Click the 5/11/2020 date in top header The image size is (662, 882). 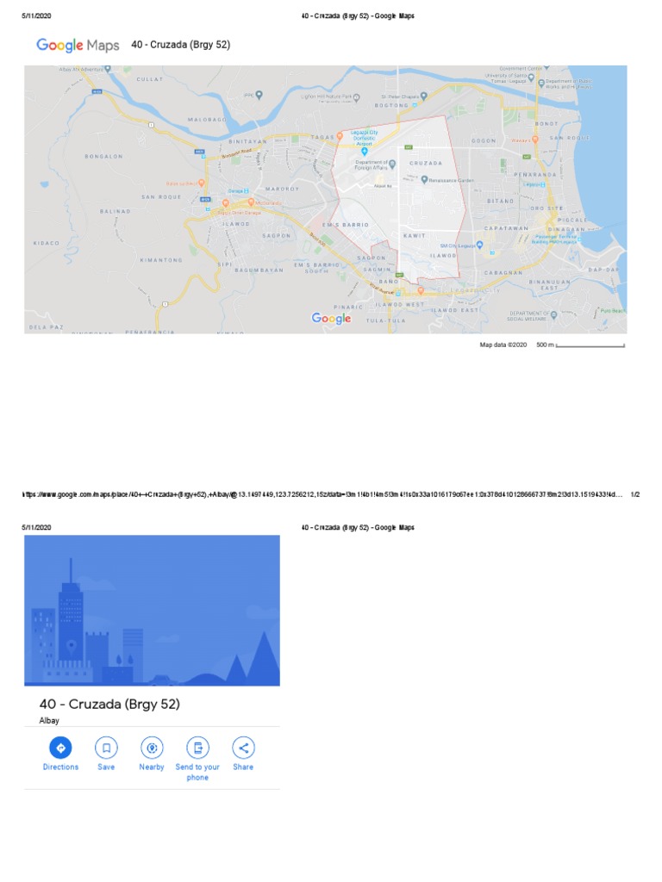pos(36,16)
